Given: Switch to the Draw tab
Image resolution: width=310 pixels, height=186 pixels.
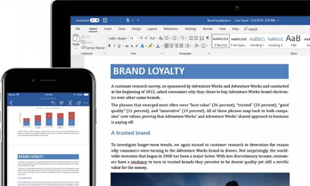Looking at the screenshot, I should 122,29.
